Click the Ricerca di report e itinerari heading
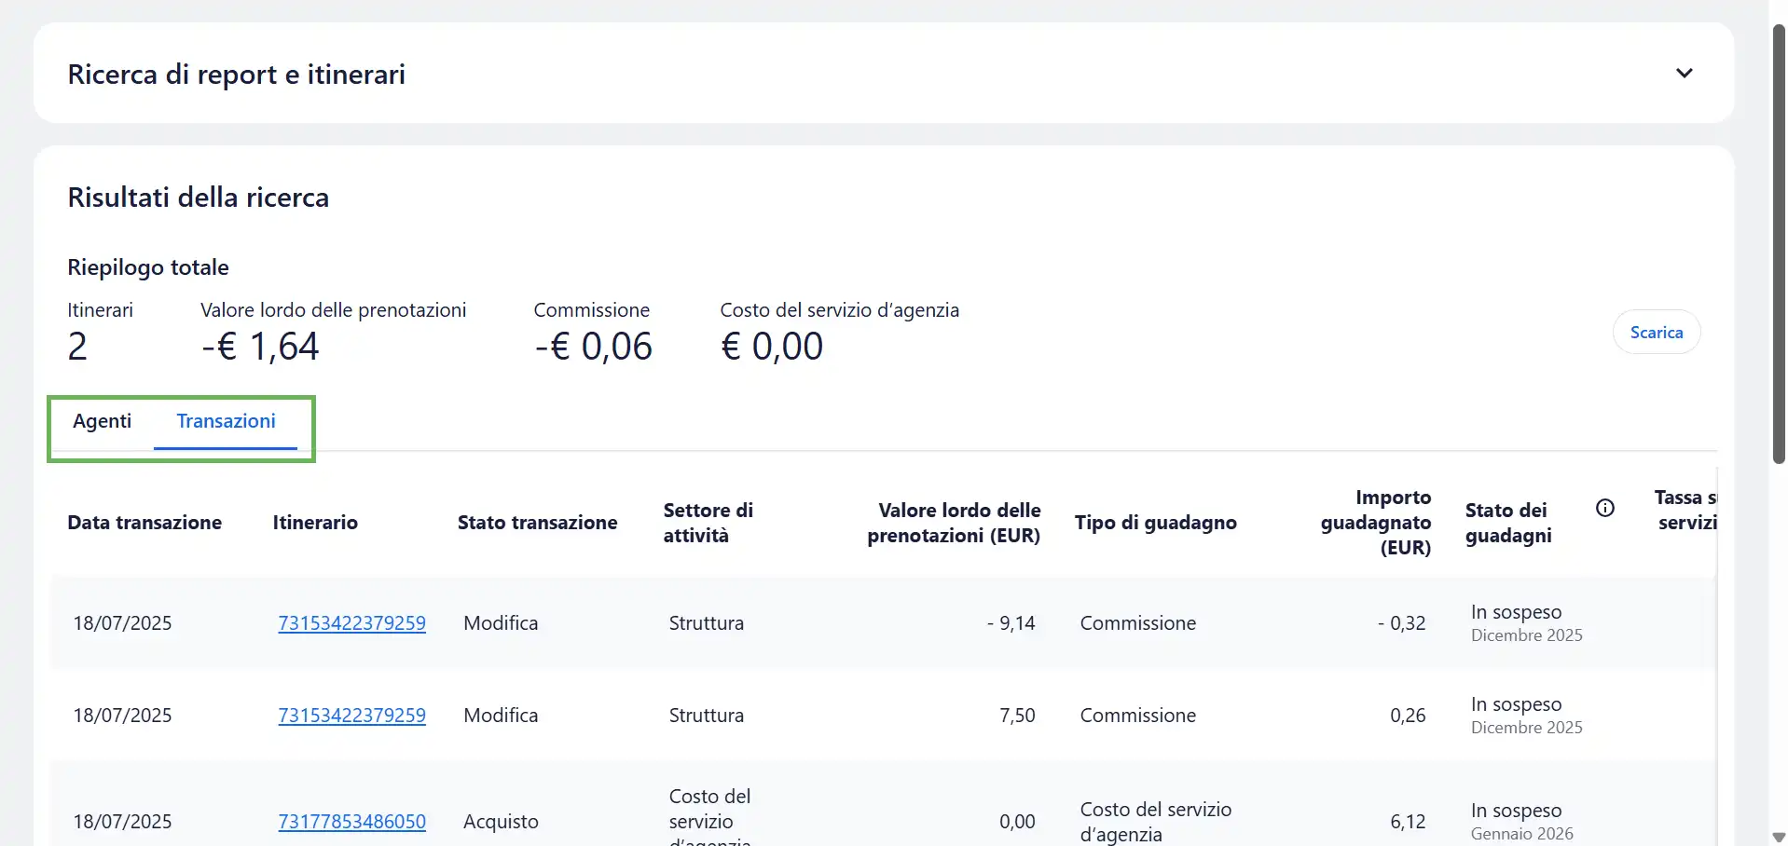Screen dimensions: 1788x846 click(x=237, y=75)
